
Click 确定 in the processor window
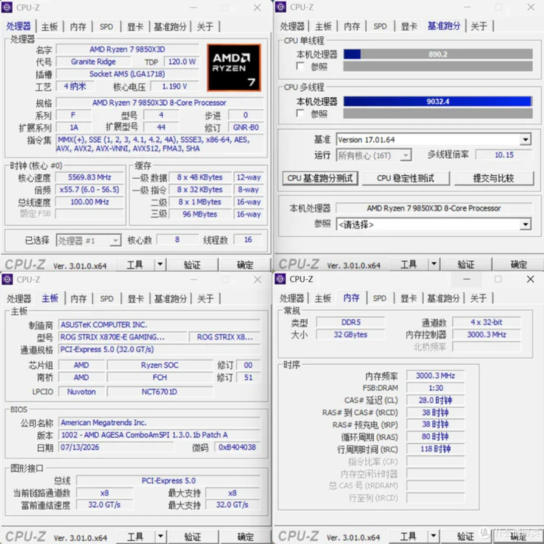pos(245,265)
